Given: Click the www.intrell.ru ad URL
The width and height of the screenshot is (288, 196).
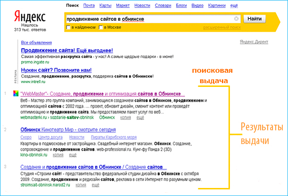Looking at the screenshot, I should click(33, 82).
